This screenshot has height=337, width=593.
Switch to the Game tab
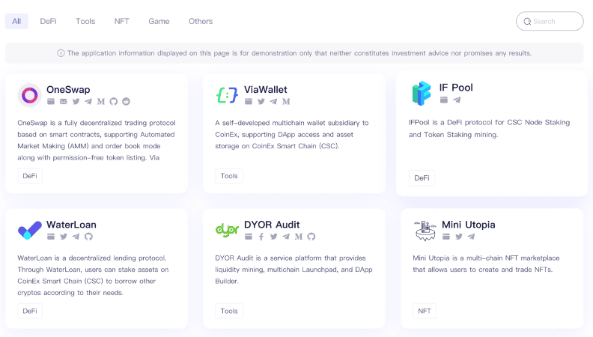(x=159, y=21)
